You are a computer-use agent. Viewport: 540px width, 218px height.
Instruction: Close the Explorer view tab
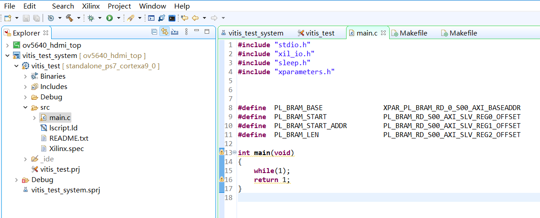tap(46, 33)
